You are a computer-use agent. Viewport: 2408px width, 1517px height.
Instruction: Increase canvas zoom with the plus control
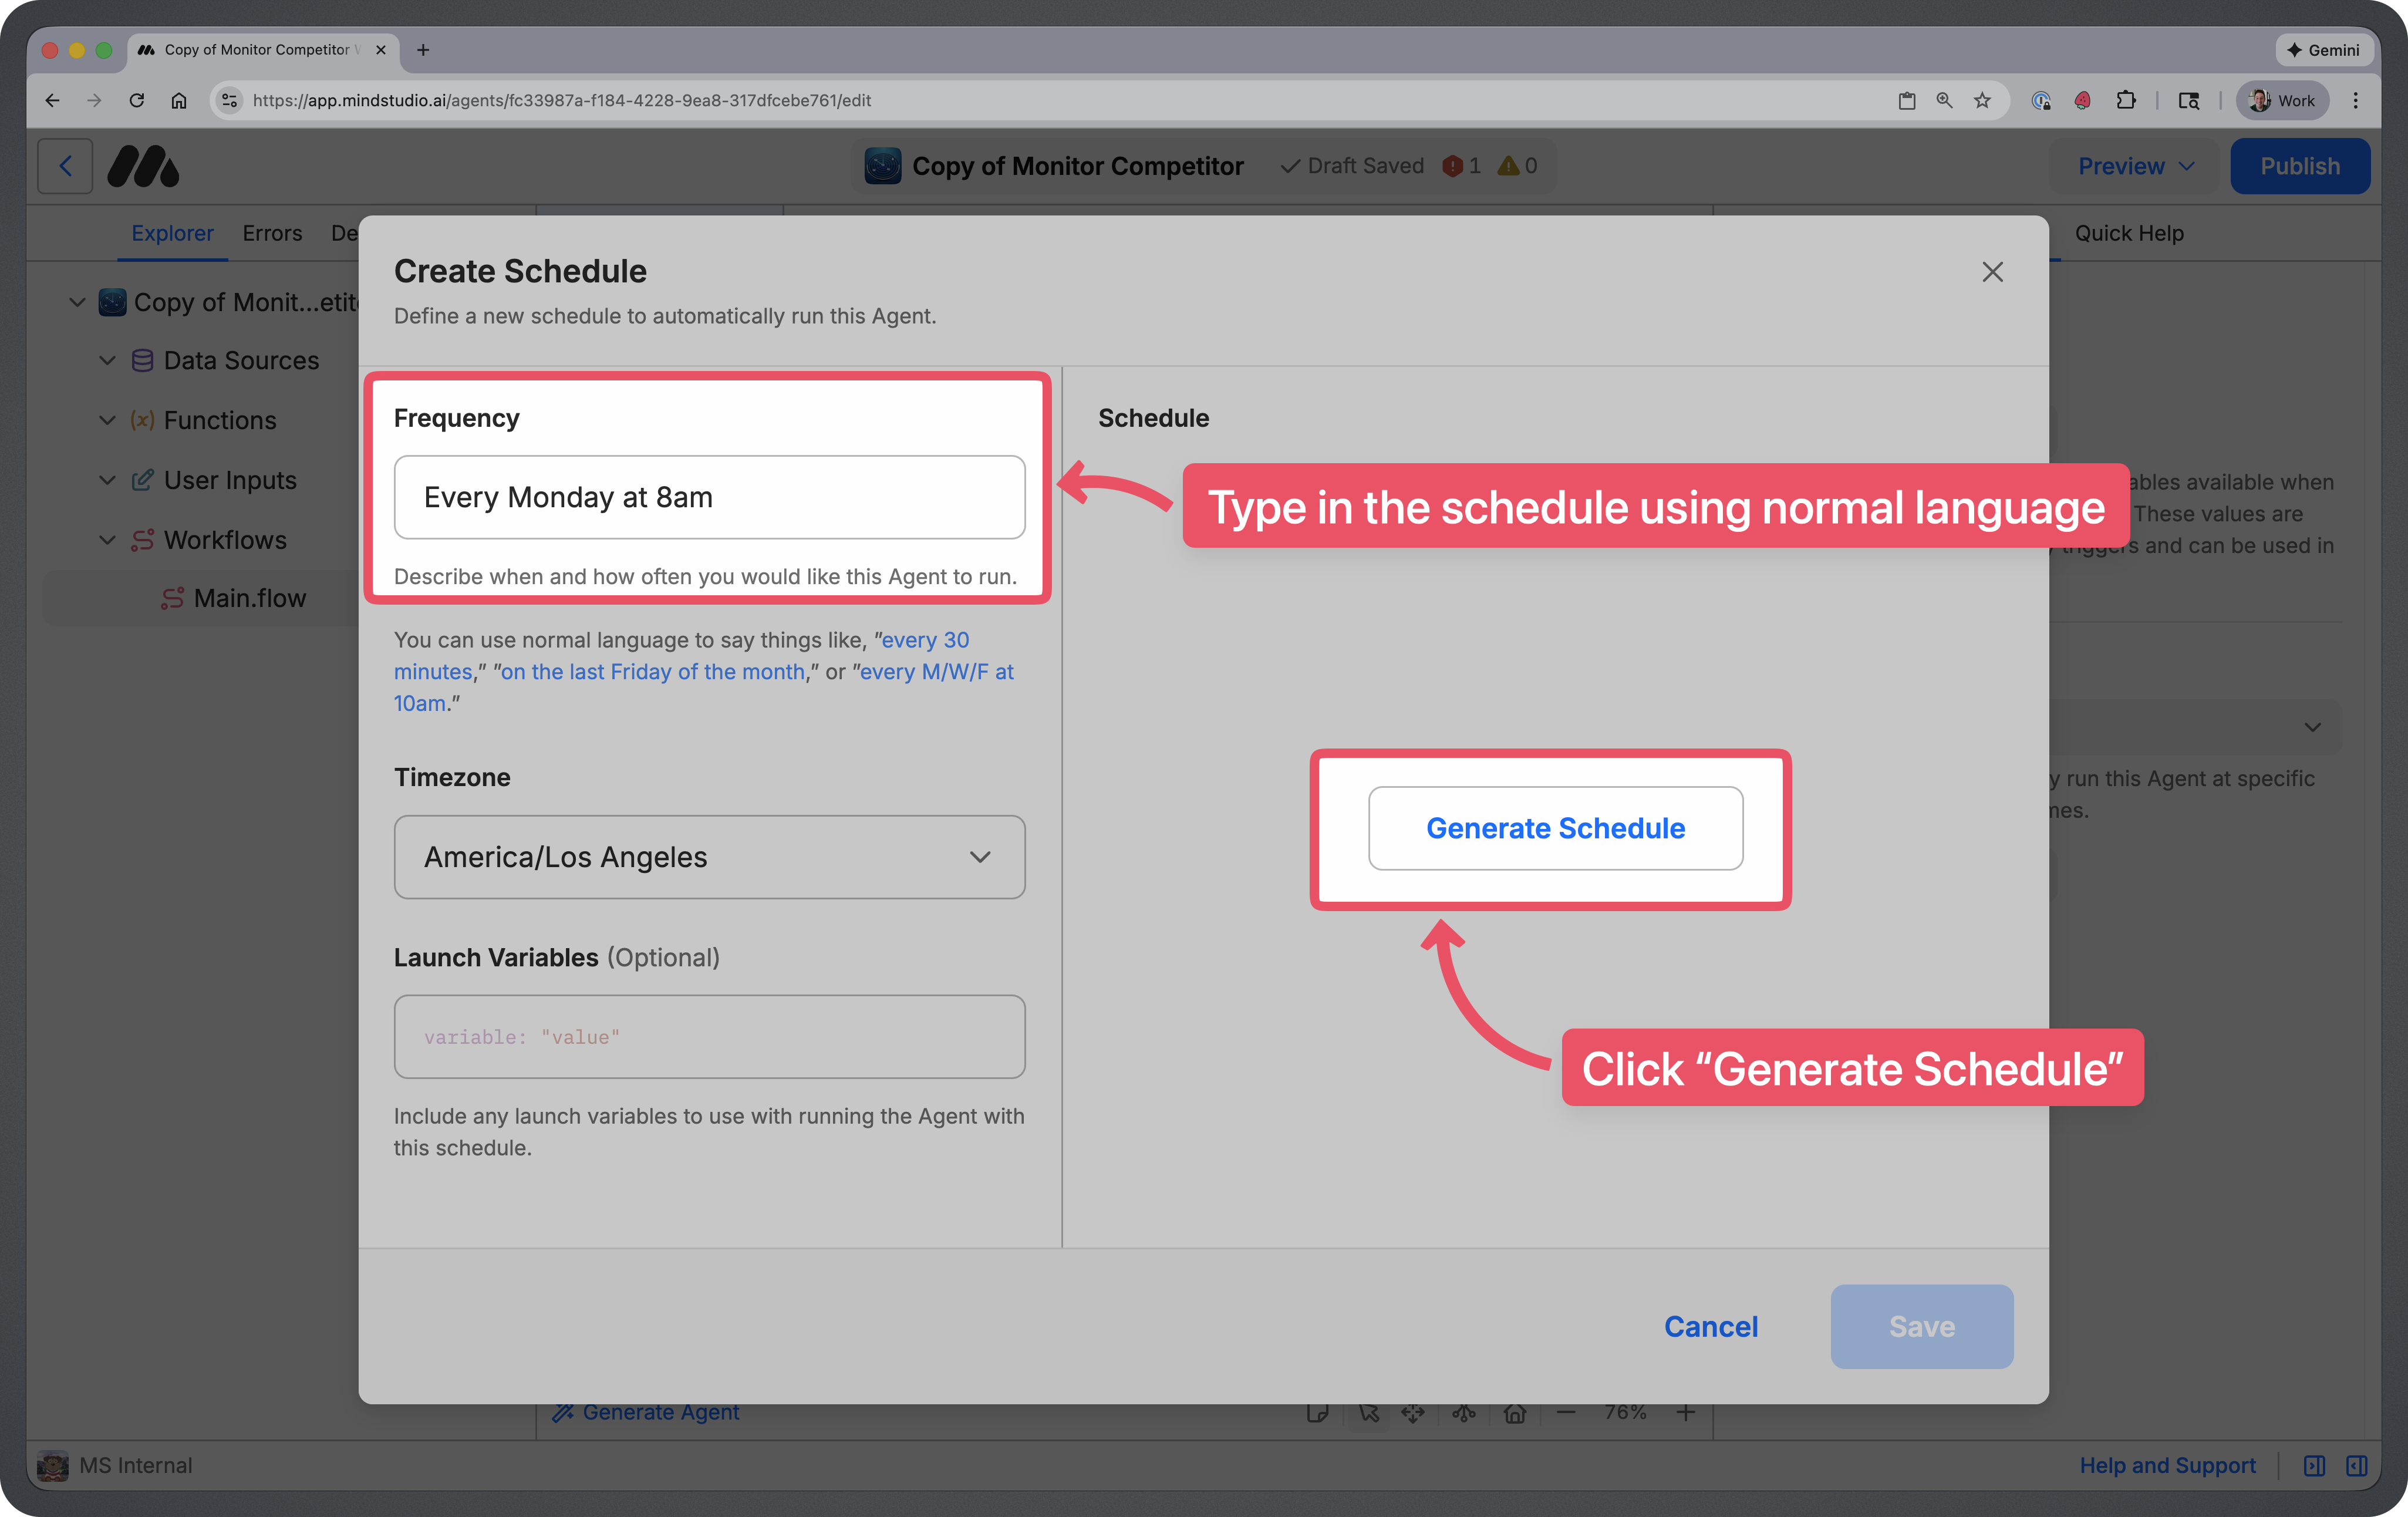1685,1413
